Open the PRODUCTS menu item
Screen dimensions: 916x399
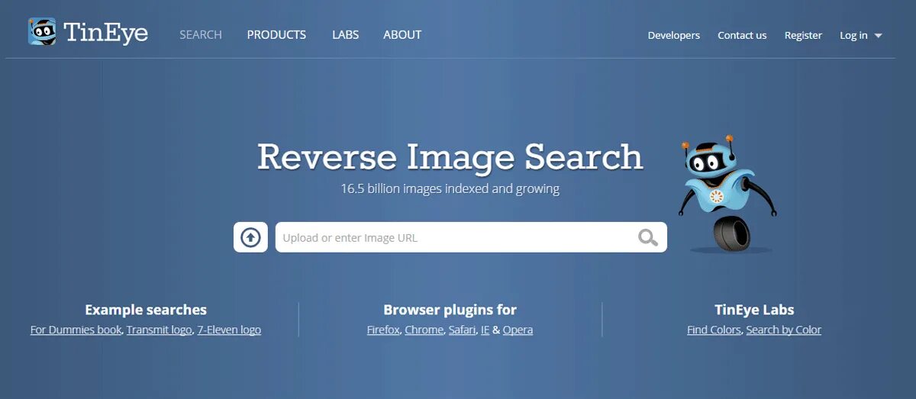click(x=276, y=34)
